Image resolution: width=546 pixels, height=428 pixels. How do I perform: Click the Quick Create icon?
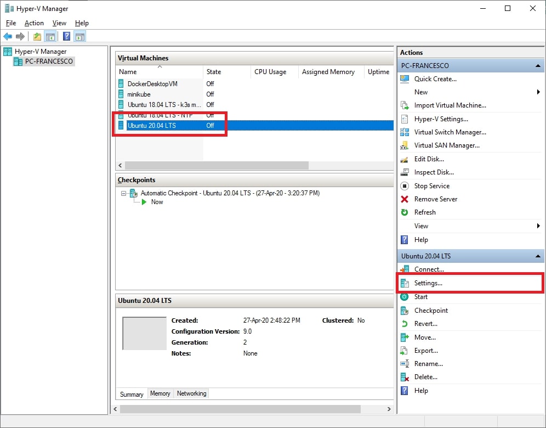coord(405,79)
